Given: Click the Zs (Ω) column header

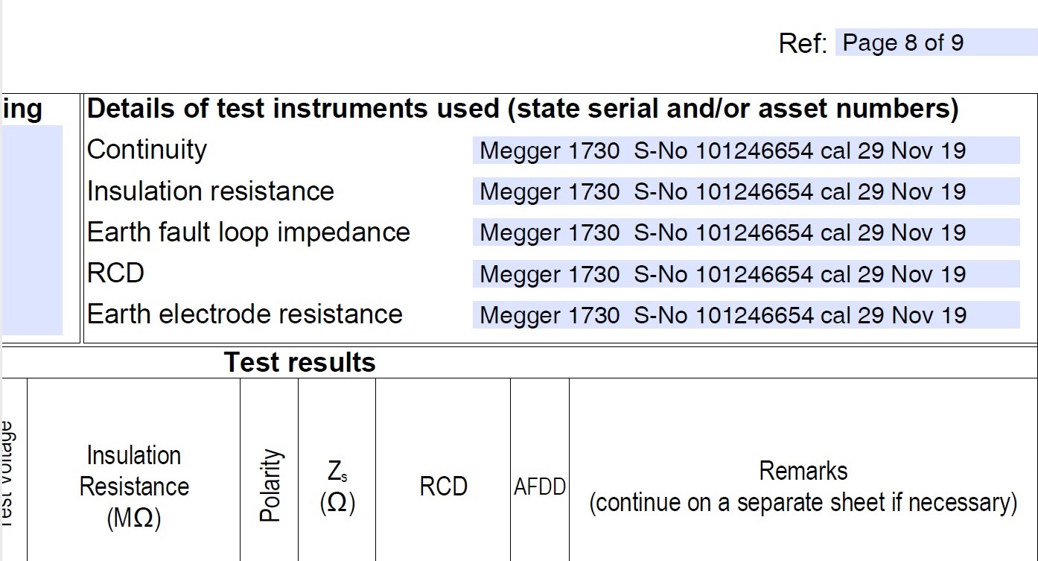Looking at the screenshot, I should pos(337,486).
